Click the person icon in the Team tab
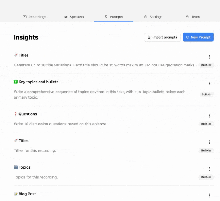The width and height of the screenshot is (220, 201). pyautogui.click(x=188, y=17)
